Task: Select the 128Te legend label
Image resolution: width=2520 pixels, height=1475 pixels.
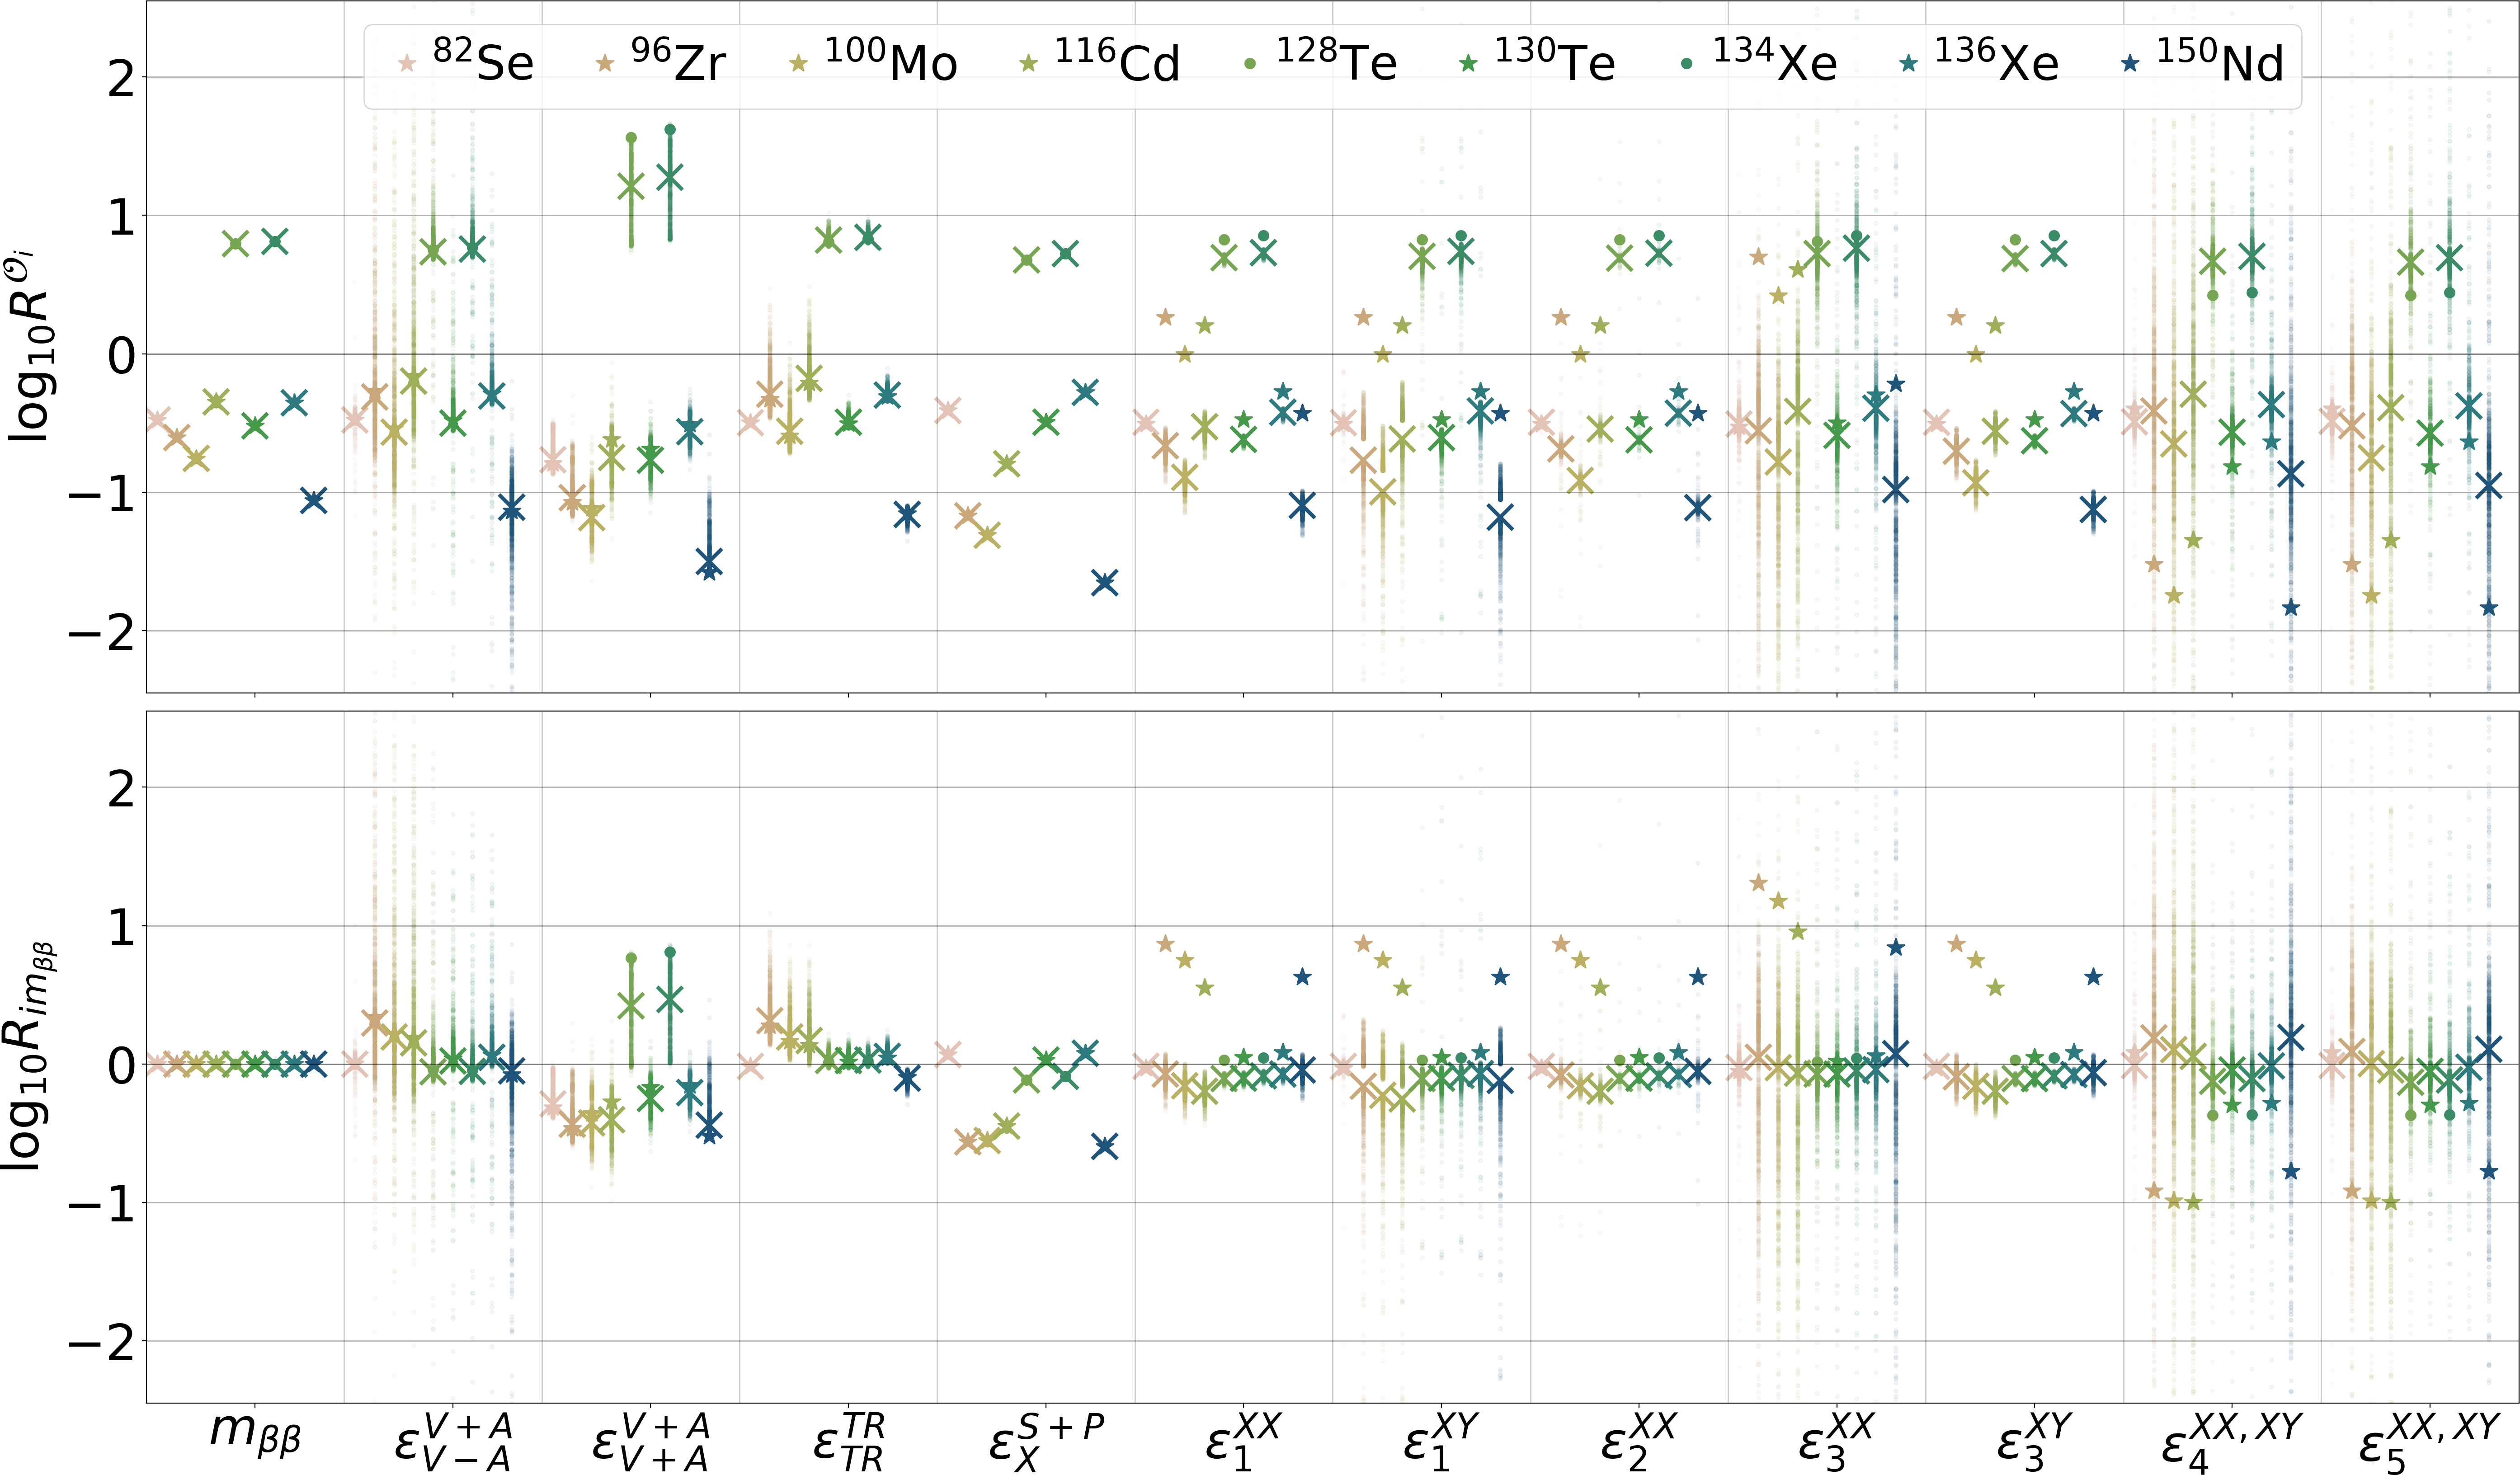Action: click(x=1337, y=60)
